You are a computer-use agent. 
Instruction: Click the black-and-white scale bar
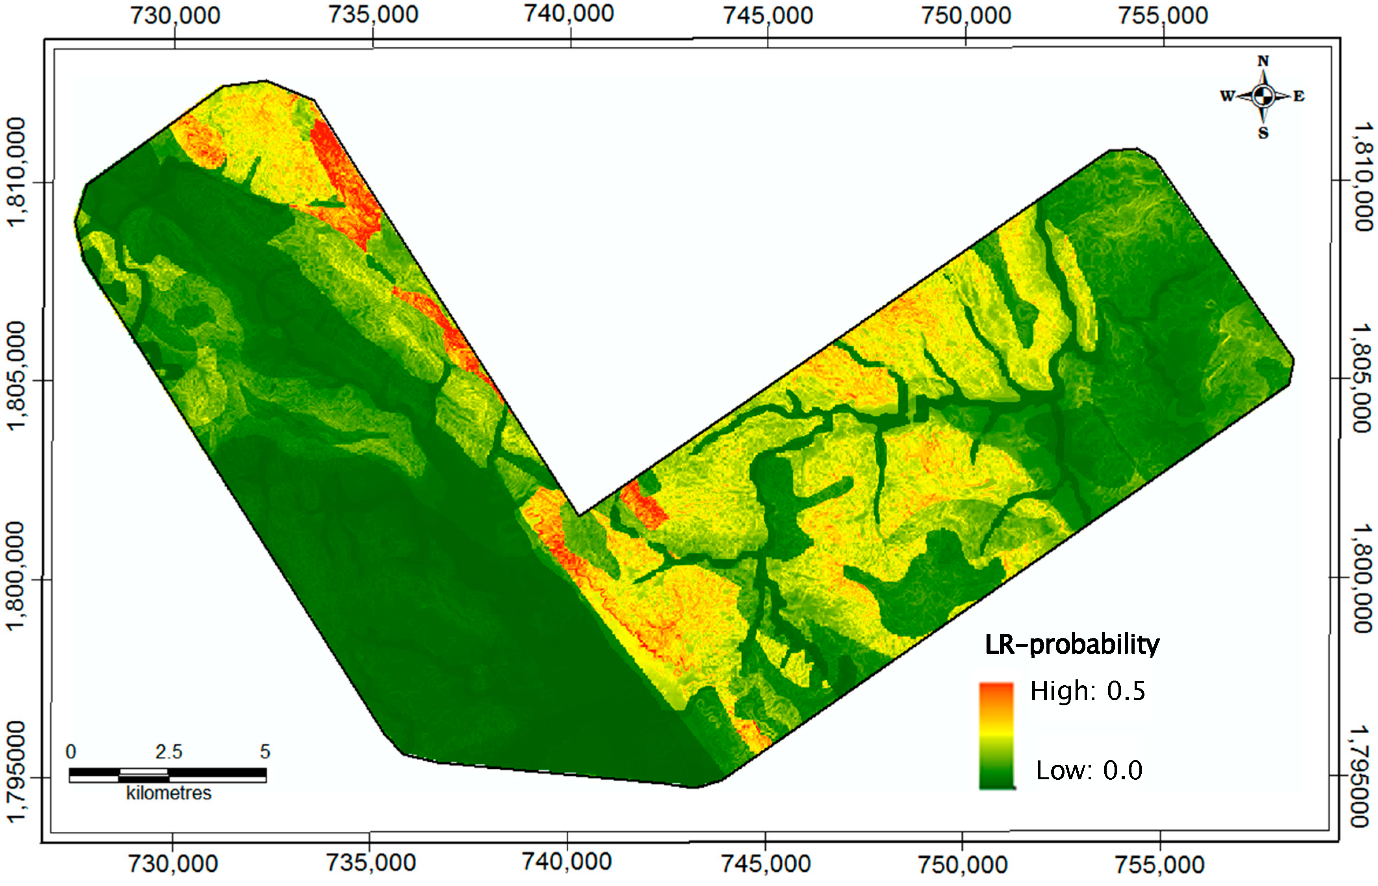click(x=167, y=775)
